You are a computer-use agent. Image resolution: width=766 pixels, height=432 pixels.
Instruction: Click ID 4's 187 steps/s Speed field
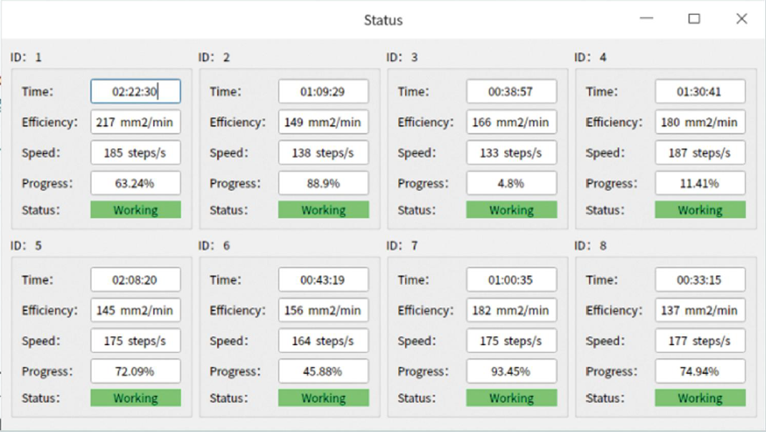[699, 153]
